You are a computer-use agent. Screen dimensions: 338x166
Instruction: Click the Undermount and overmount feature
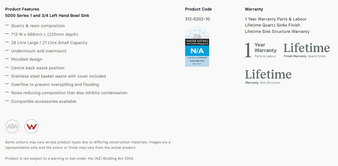click(39, 51)
